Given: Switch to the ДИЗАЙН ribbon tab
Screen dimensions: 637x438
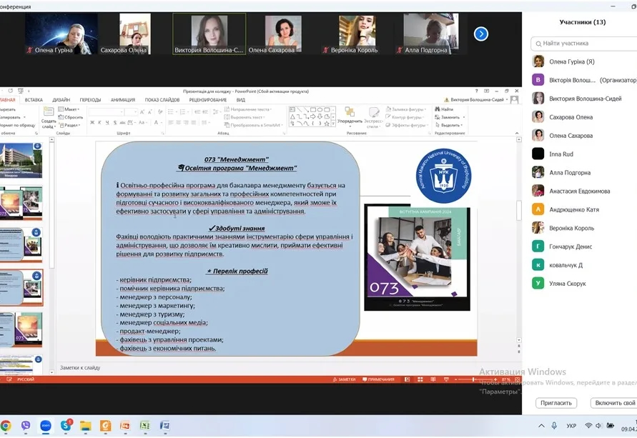Looking at the screenshot, I should [x=61, y=100].
